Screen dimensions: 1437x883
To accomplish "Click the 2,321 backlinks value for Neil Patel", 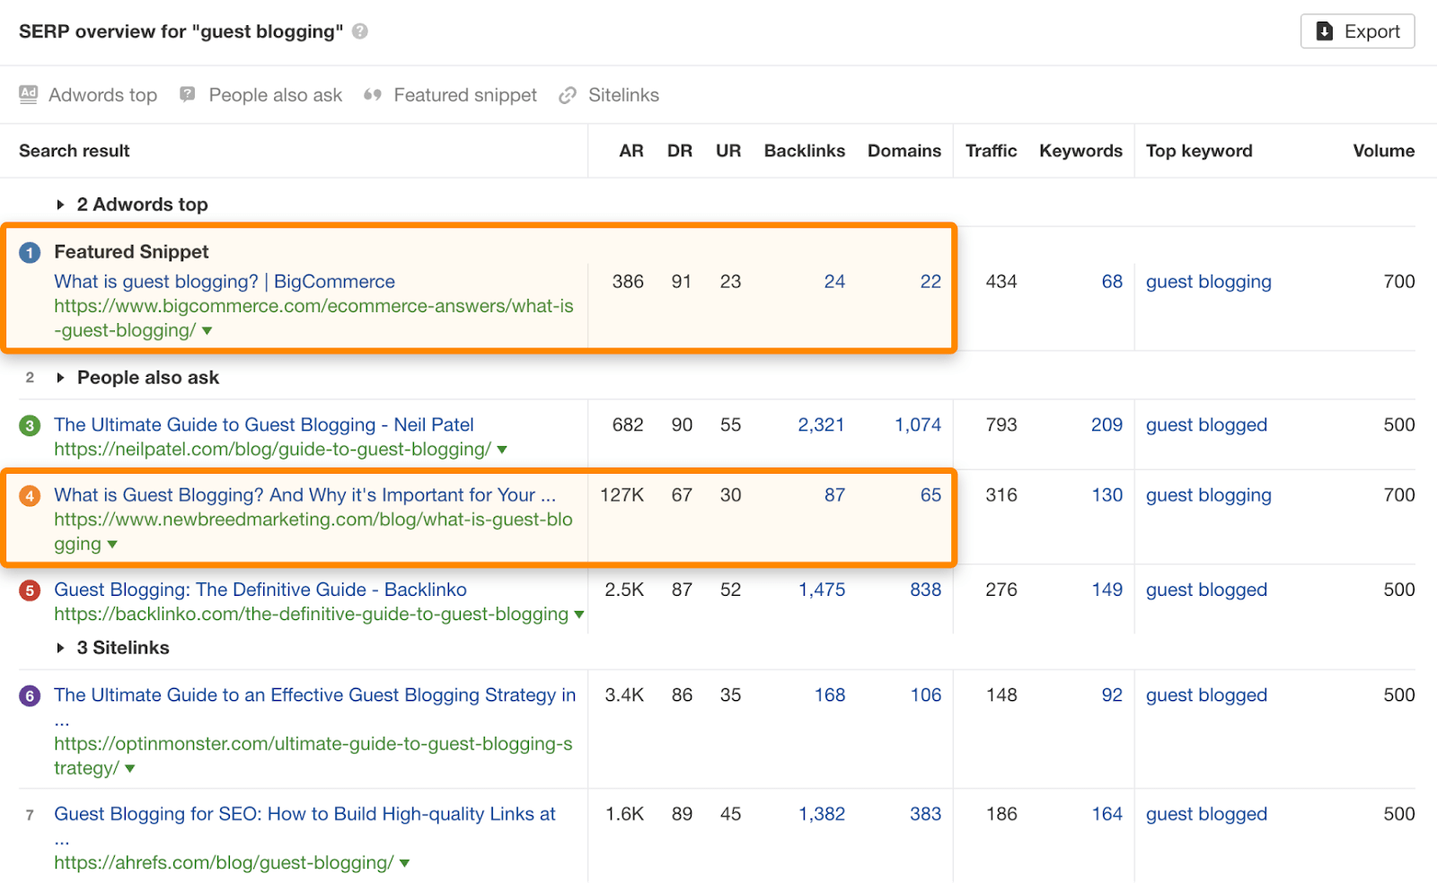I will pos(821,424).
